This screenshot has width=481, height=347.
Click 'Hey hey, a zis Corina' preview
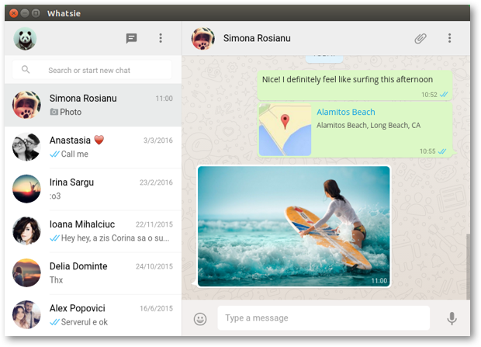[x=115, y=238]
